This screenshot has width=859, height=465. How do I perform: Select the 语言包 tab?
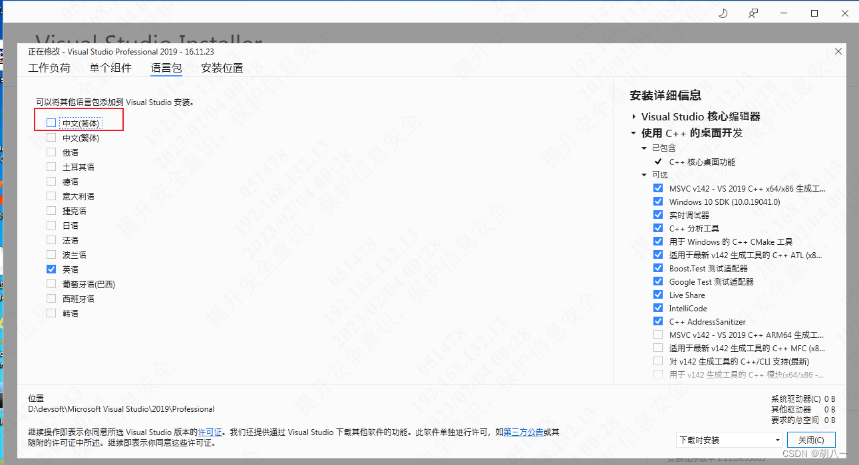166,68
